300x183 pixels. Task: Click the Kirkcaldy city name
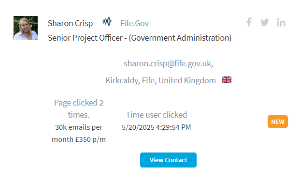pos(122,80)
